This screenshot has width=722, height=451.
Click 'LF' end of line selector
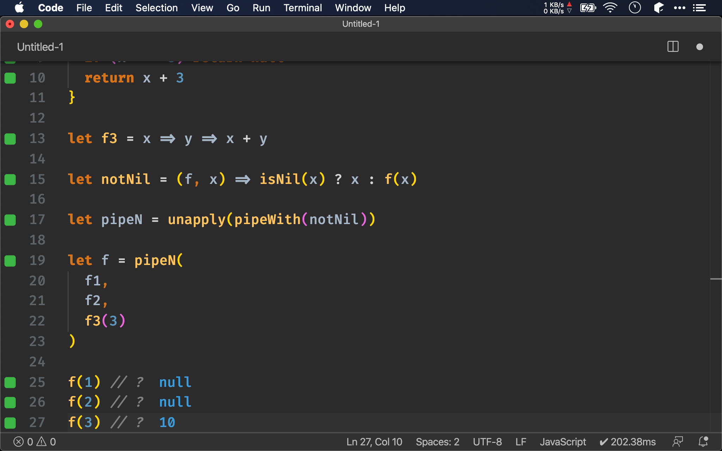click(x=521, y=442)
